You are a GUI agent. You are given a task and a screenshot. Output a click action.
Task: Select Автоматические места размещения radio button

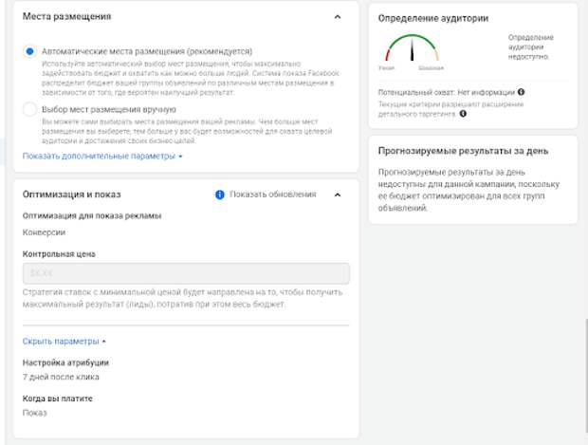[29, 51]
